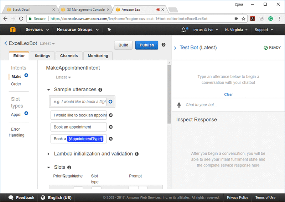285x202 pixels.
Task: Delete the 'Book a {AppointmentType}' utterance
Action: coord(110,139)
